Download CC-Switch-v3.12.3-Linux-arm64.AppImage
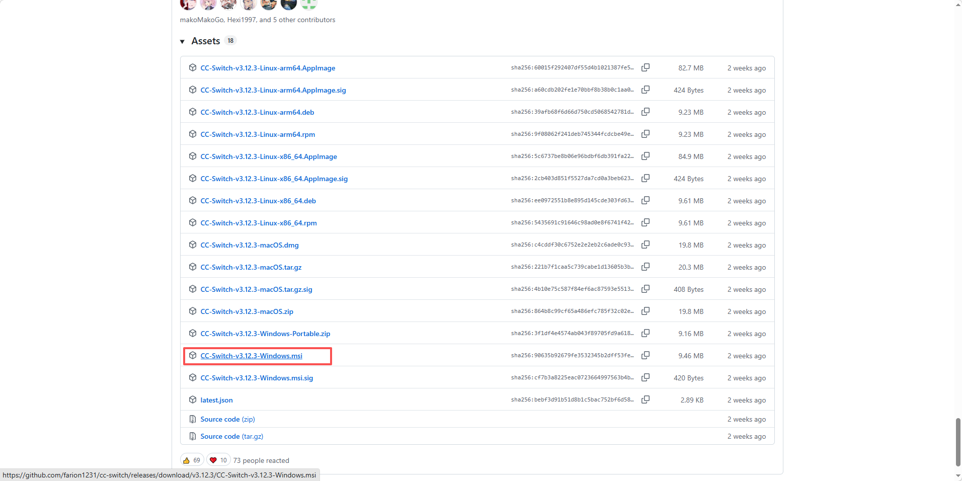 click(x=268, y=68)
